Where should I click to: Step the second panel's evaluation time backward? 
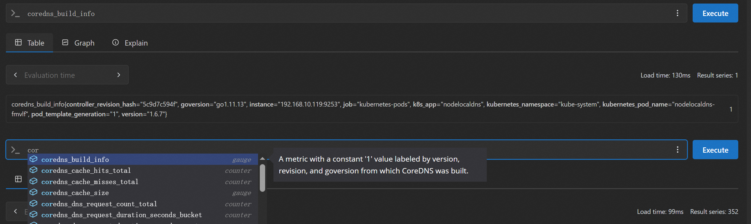(15, 211)
